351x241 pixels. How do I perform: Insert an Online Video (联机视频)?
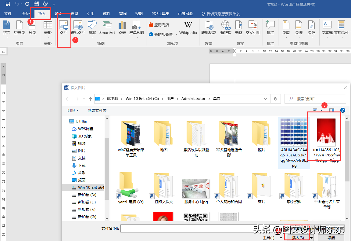coord(209,27)
